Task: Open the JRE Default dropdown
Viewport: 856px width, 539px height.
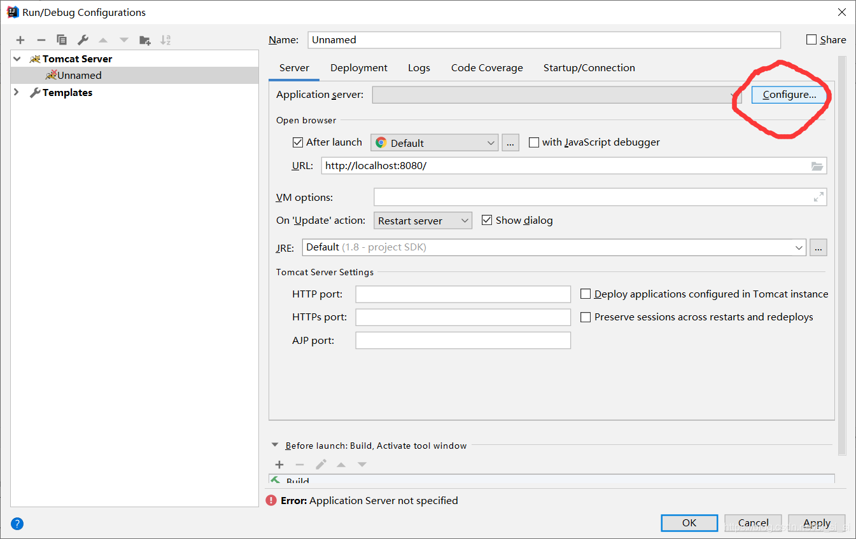Action: pyautogui.click(x=554, y=247)
